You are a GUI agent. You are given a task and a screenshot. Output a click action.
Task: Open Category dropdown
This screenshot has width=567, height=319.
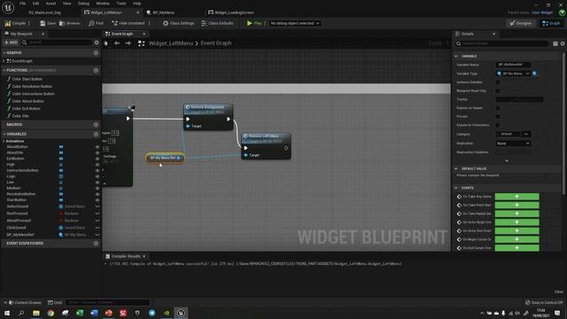513,134
